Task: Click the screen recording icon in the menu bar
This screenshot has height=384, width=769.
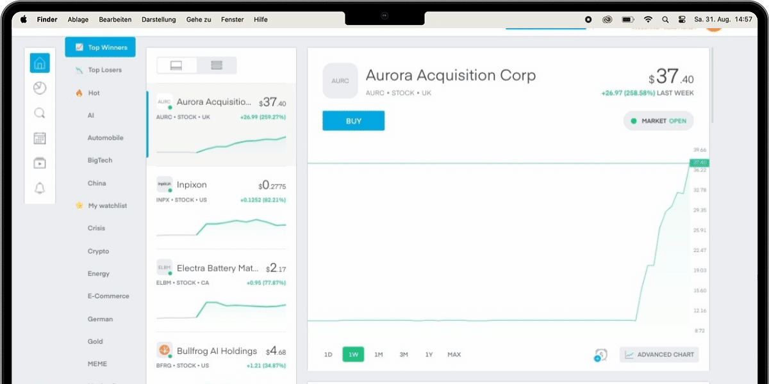Action: (x=588, y=20)
